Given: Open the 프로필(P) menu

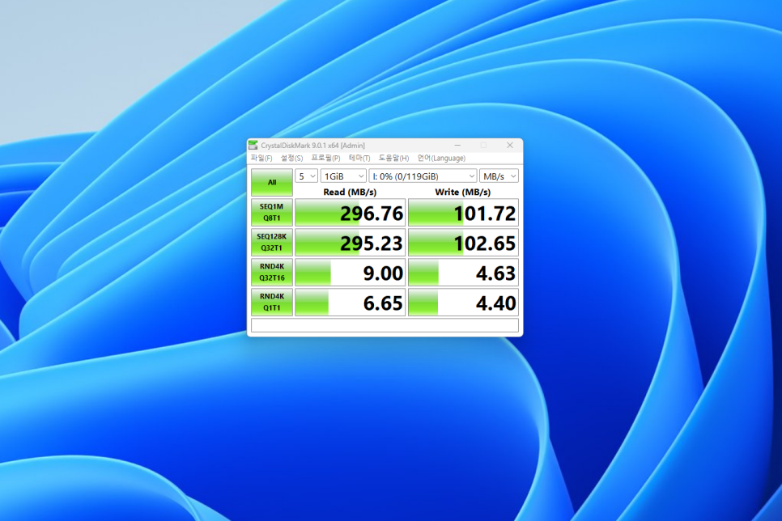Looking at the screenshot, I should (325, 159).
